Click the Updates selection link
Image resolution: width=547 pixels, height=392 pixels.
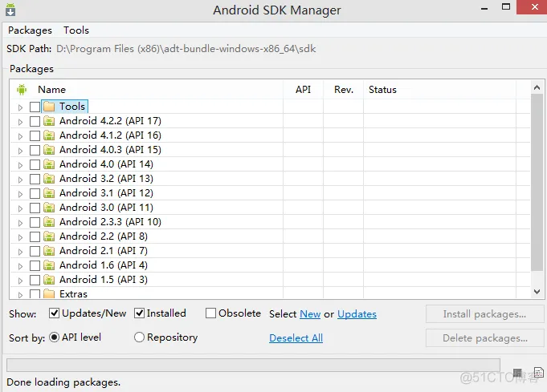(x=357, y=314)
